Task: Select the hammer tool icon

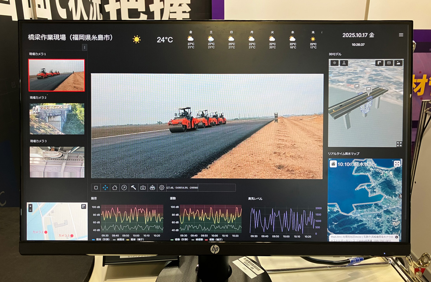Action: [x=133, y=188]
